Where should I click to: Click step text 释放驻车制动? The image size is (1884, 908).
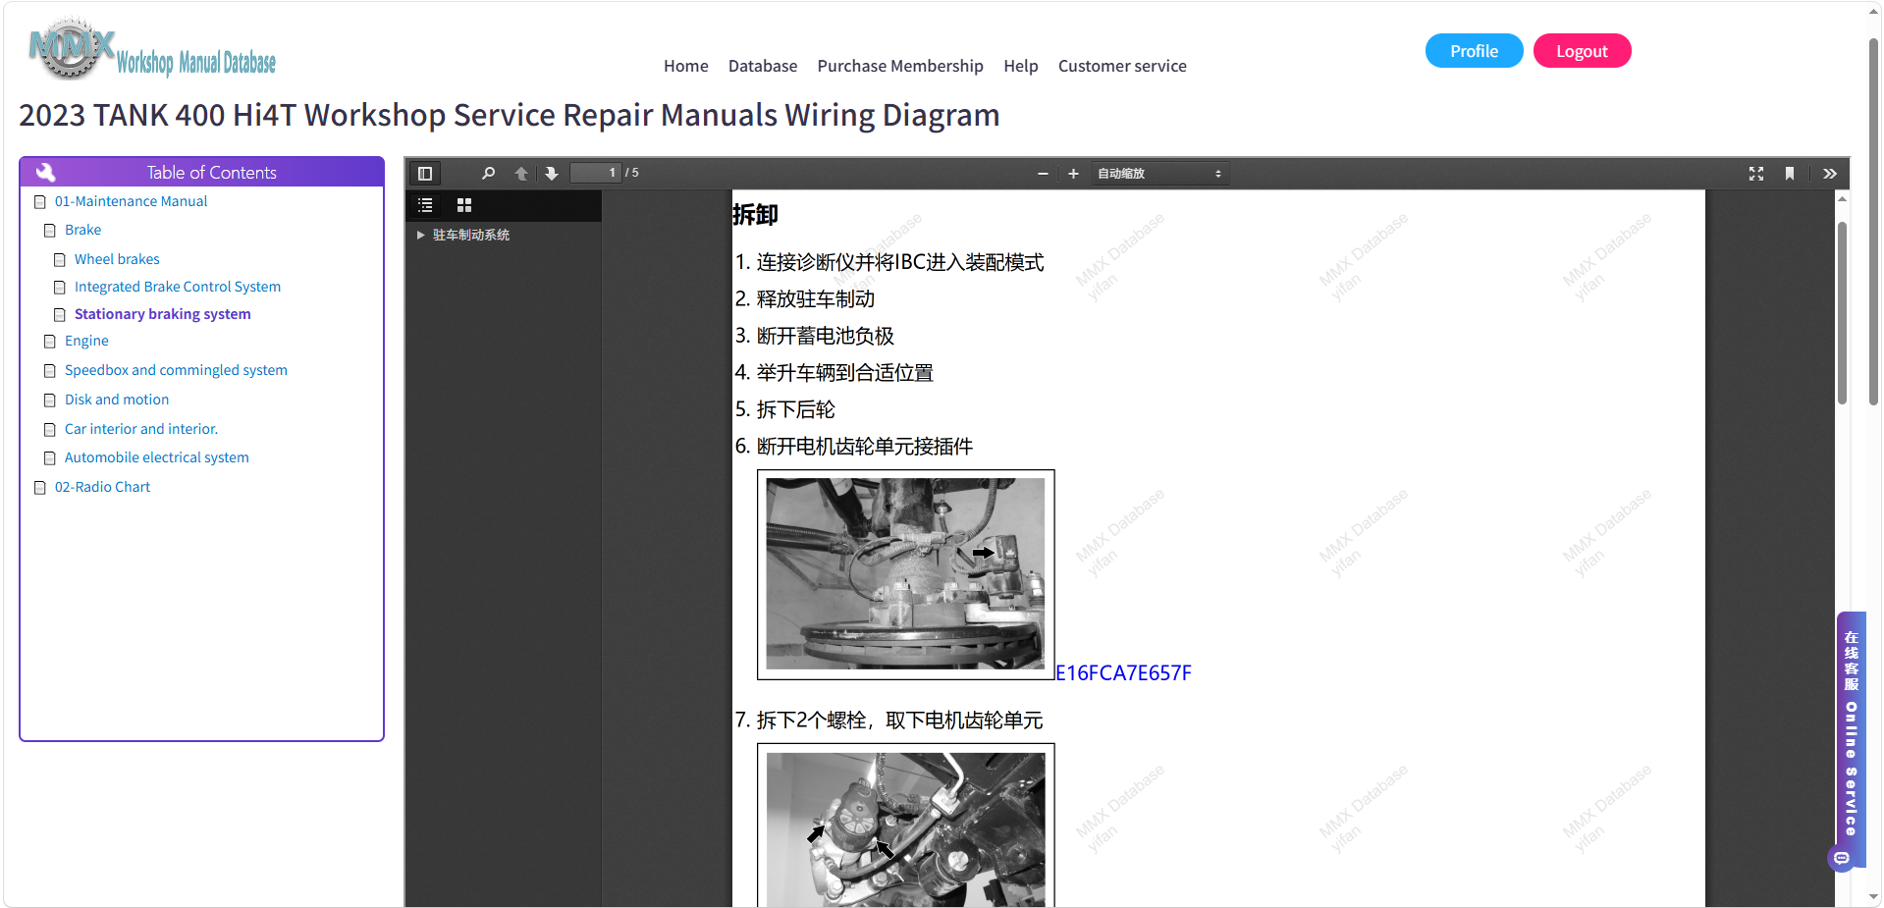pyautogui.click(x=815, y=299)
